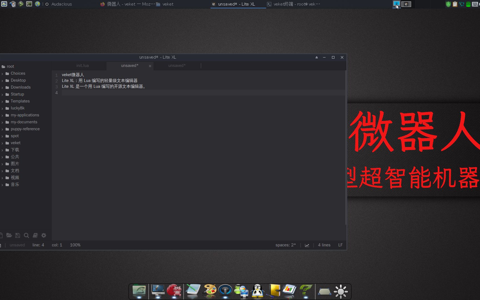This screenshot has width=480, height=300.
Task: Select the spot folder
Action: [26, 136]
